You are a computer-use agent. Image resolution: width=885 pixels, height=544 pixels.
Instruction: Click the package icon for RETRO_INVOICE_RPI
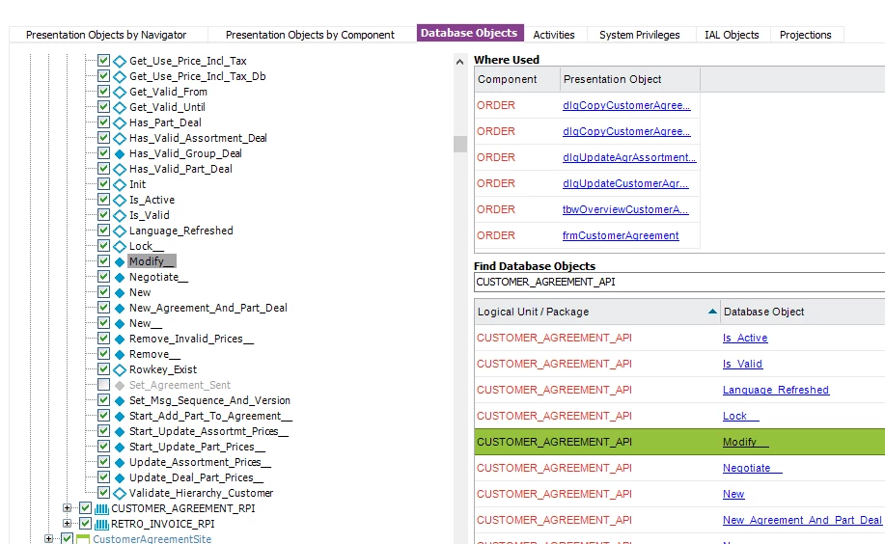pyautogui.click(x=101, y=524)
